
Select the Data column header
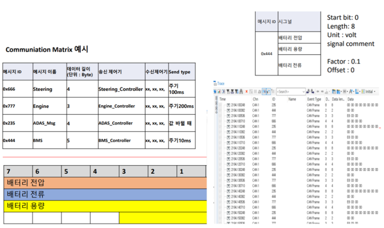click(351, 99)
